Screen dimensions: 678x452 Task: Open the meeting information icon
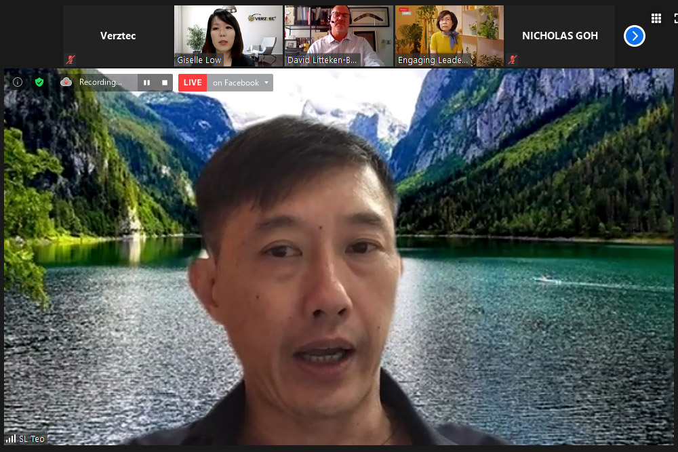[18, 82]
